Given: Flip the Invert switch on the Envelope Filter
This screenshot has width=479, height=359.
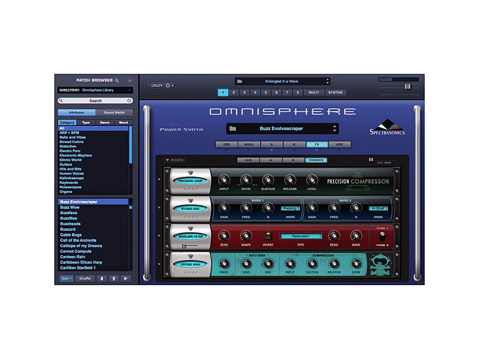Looking at the screenshot, I should click(268, 236).
